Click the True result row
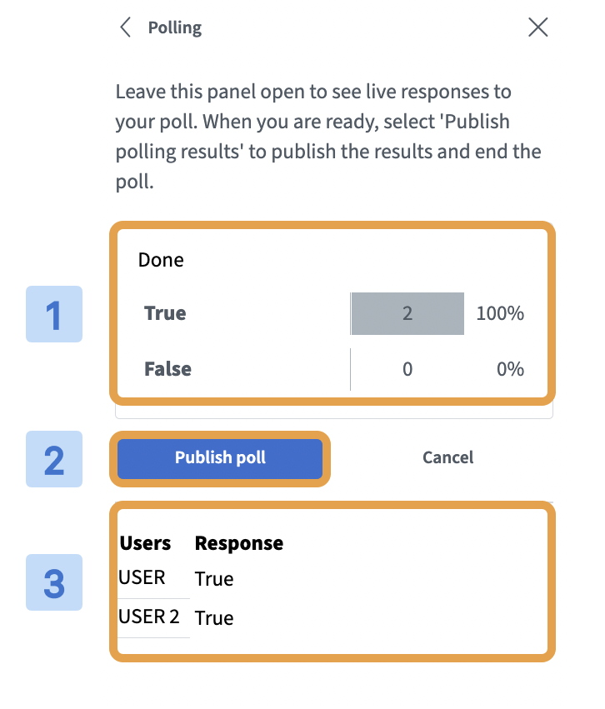 [165, 313]
